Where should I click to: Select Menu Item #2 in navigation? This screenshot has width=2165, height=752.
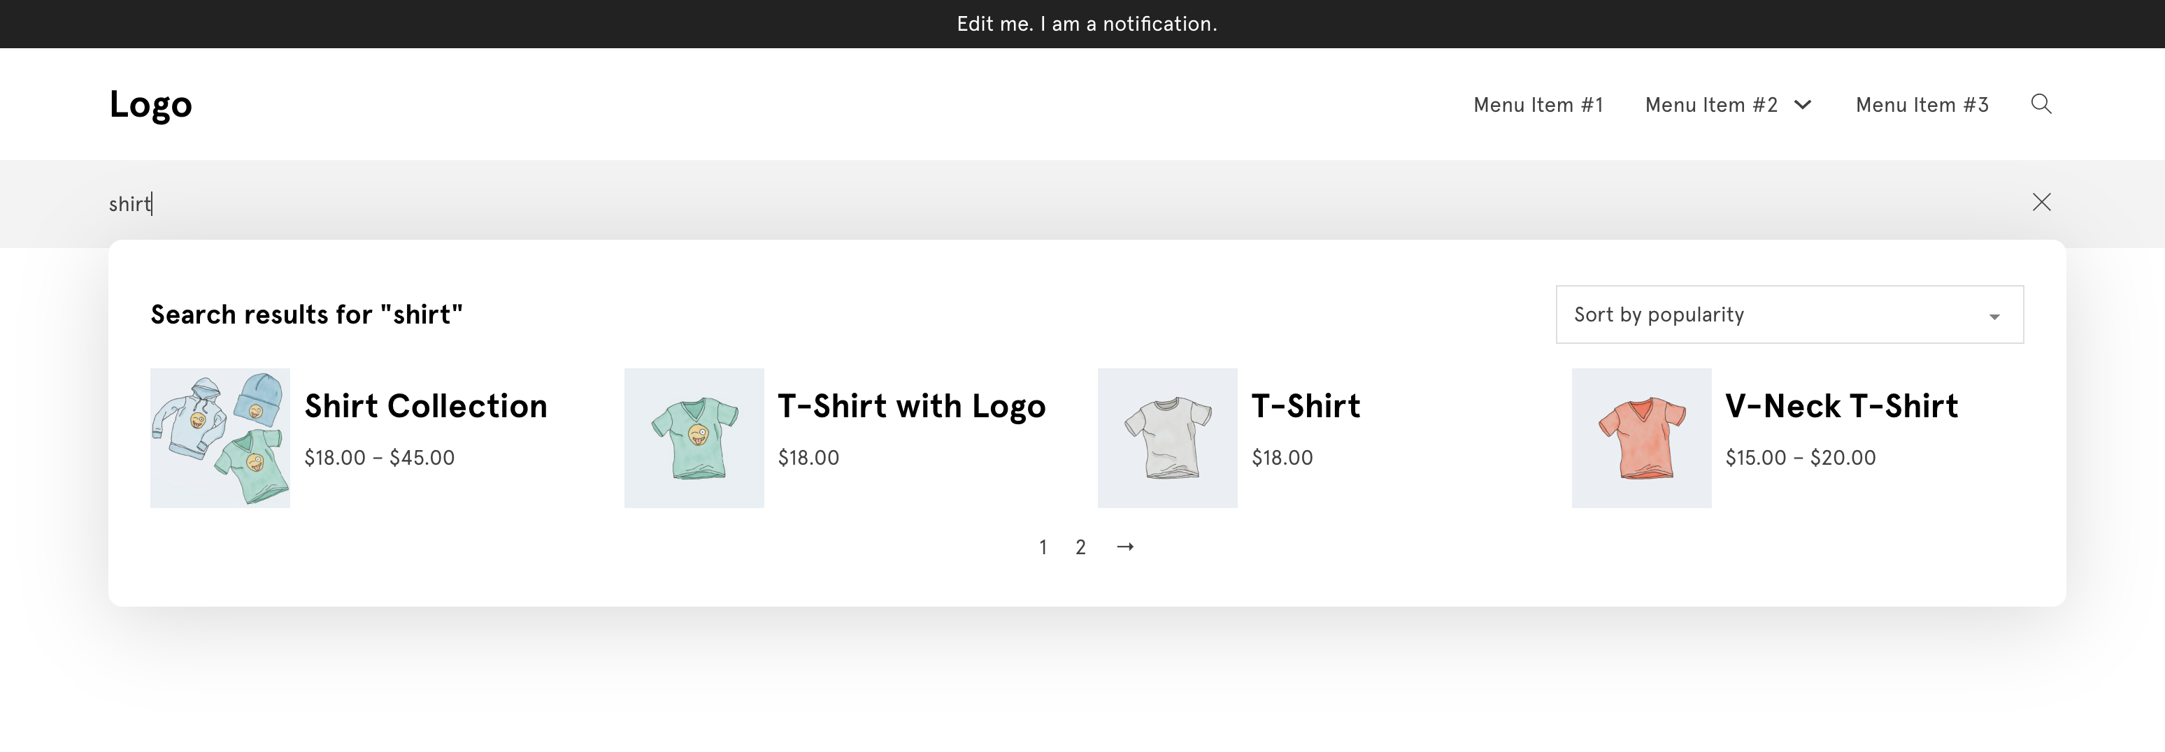point(1710,105)
